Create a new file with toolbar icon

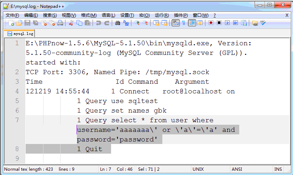11,23
